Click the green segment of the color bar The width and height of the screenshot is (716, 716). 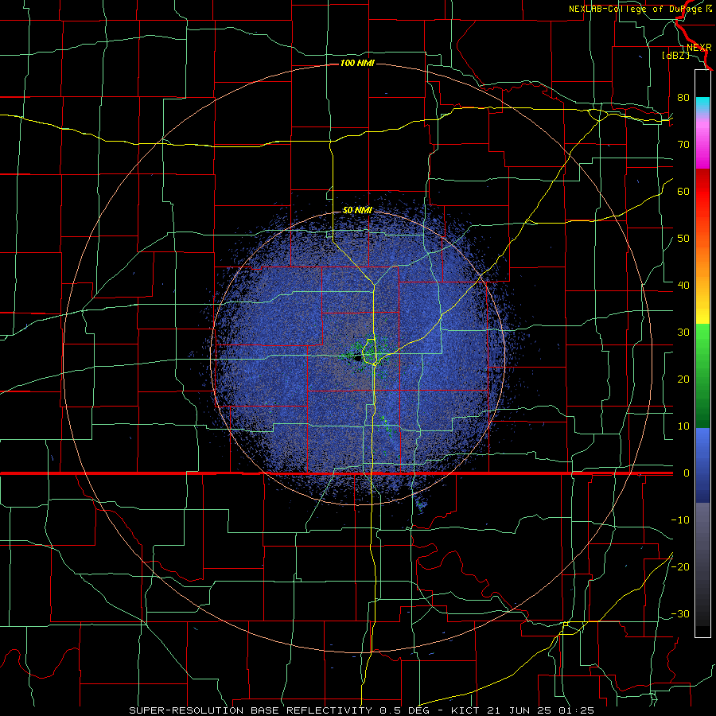click(x=702, y=376)
